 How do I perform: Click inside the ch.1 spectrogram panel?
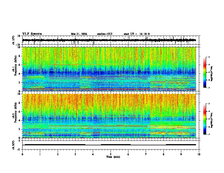pos(109,69)
